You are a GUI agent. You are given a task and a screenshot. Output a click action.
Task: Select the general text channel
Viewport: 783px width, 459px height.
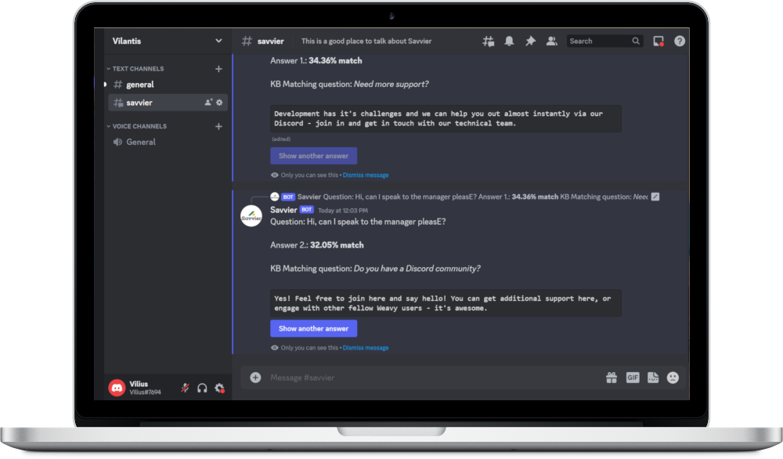tap(168, 85)
